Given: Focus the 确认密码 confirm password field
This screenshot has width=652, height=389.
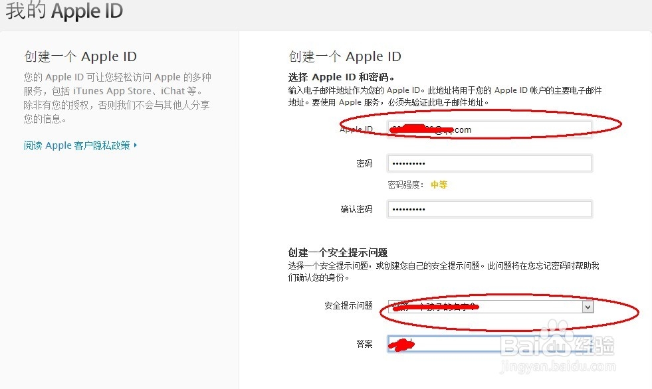Looking at the screenshot, I should click(x=489, y=209).
